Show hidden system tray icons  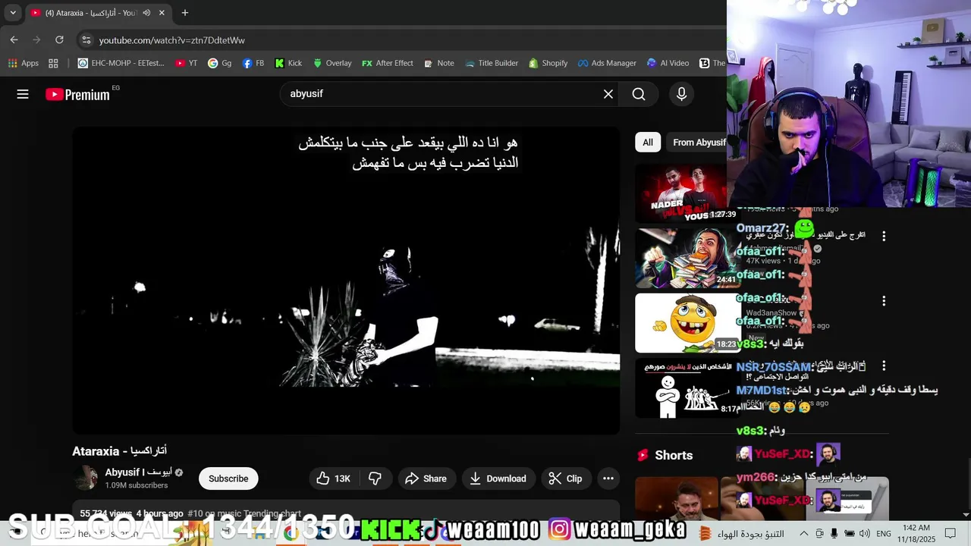click(x=804, y=533)
